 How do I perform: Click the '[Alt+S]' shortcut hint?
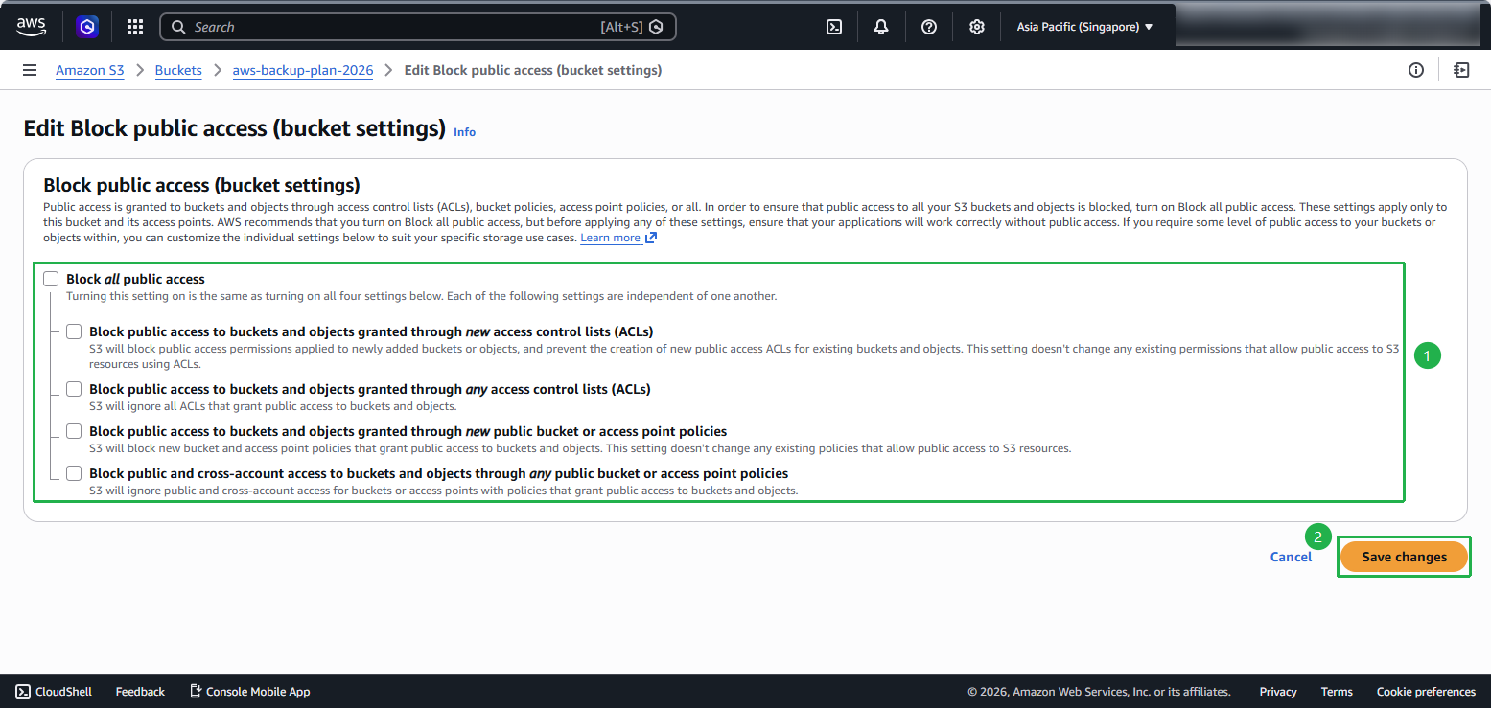click(x=621, y=27)
